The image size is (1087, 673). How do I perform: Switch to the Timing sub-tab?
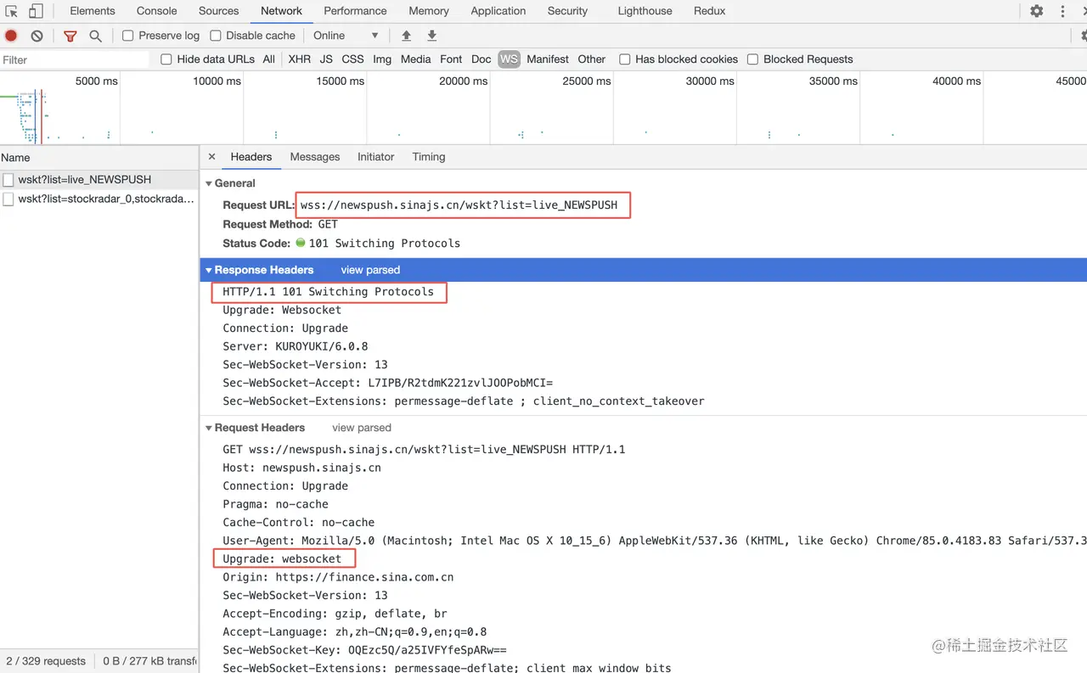(x=429, y=157)
